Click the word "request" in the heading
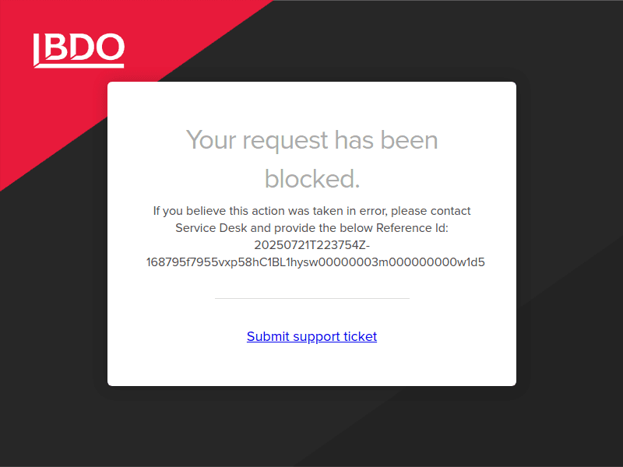 [285, 140]
